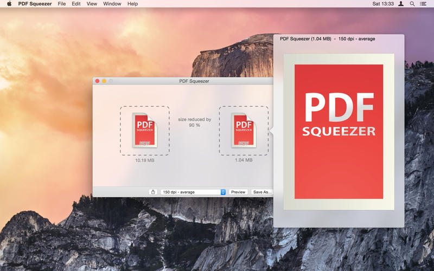The image size is (434, 271).
Task: Click the '1.04 MB' size label
Action: (x=244, y=160)
